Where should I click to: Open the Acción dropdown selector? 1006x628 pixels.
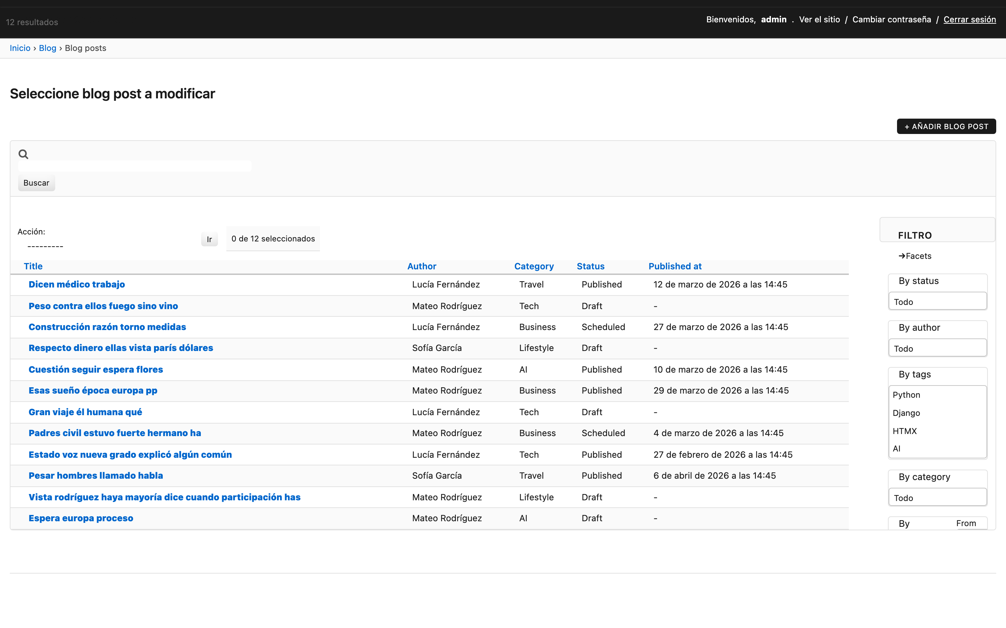click(x=106, y=246)
